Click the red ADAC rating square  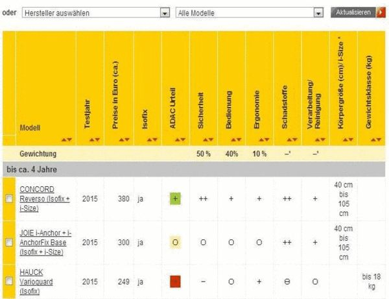tap(175, 281)
